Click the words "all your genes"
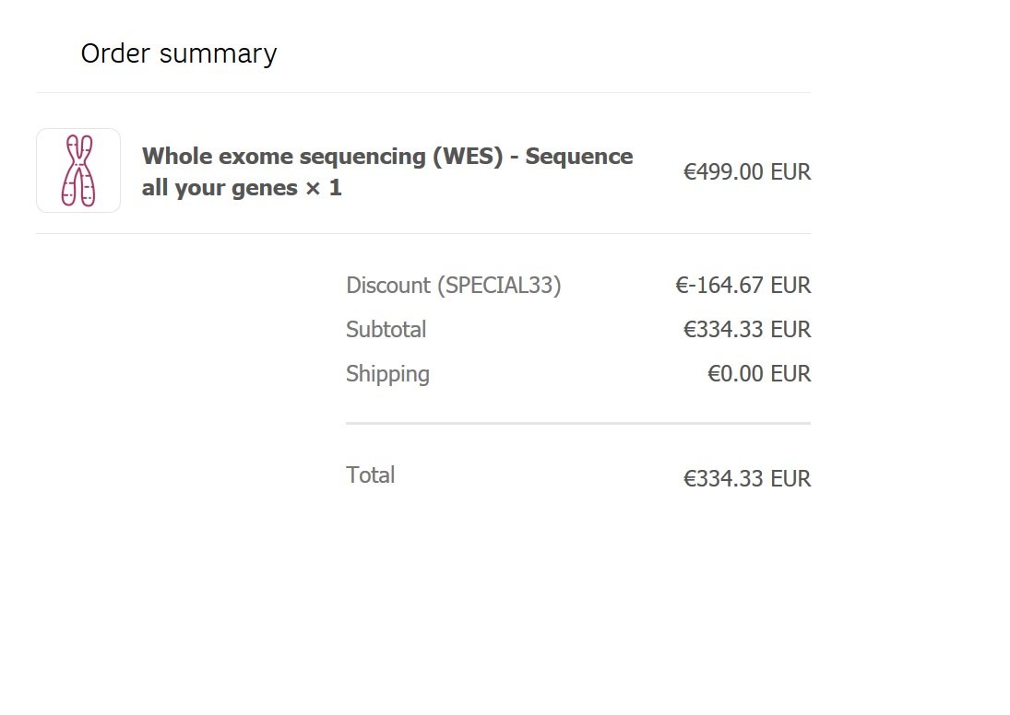The image size is (1010, 715). 220,188
